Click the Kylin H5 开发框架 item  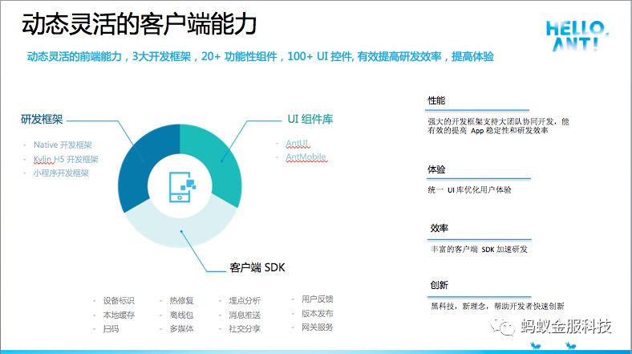click(x=66, y=159)
